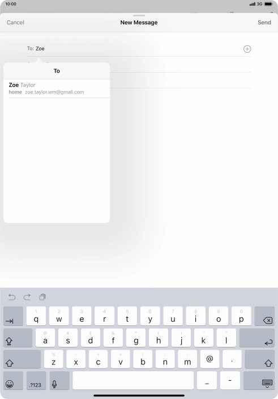Image resolution: width=278 pixels, height=399 pixels.
Task: Tap the redo arrow above keyboard
Action: [27, 297]
